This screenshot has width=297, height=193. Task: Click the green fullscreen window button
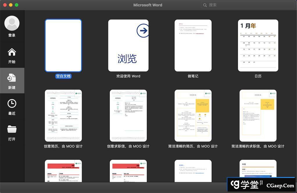(17, 5)
